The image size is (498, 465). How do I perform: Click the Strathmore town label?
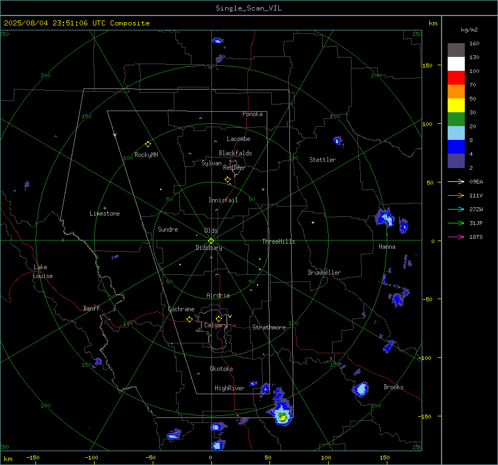(269, 327)
